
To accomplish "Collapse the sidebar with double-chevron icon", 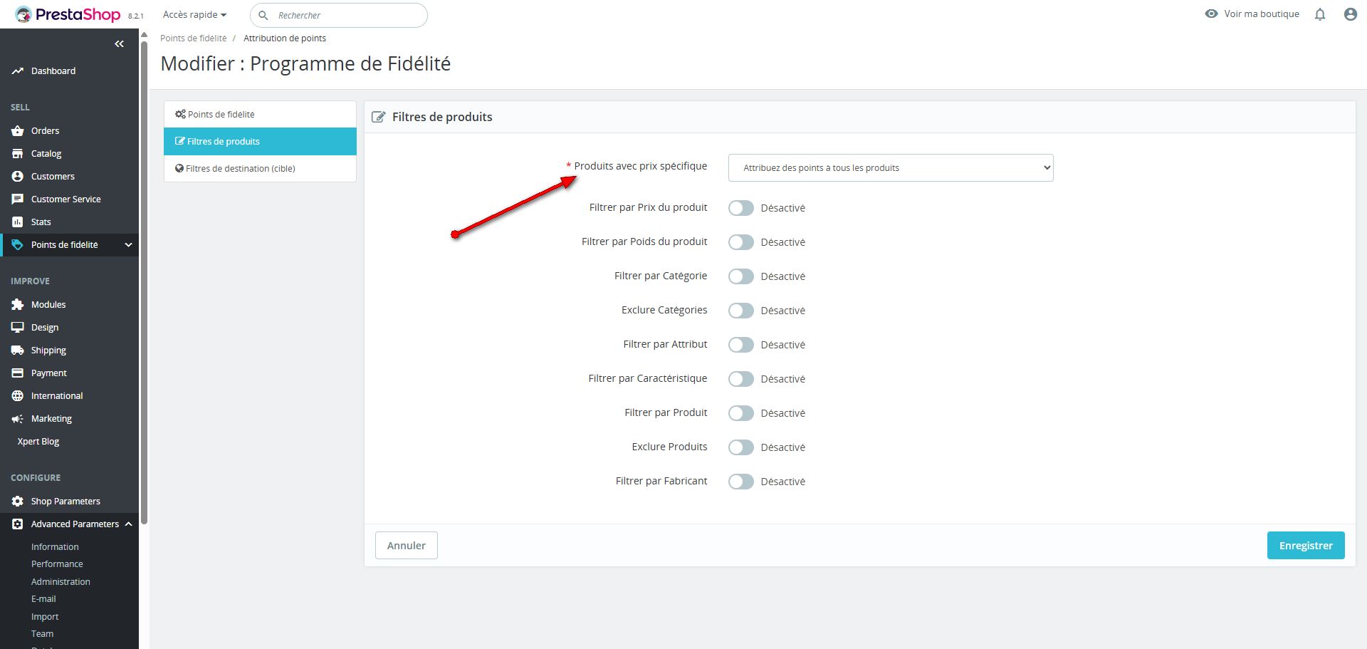I will (119, 44).
